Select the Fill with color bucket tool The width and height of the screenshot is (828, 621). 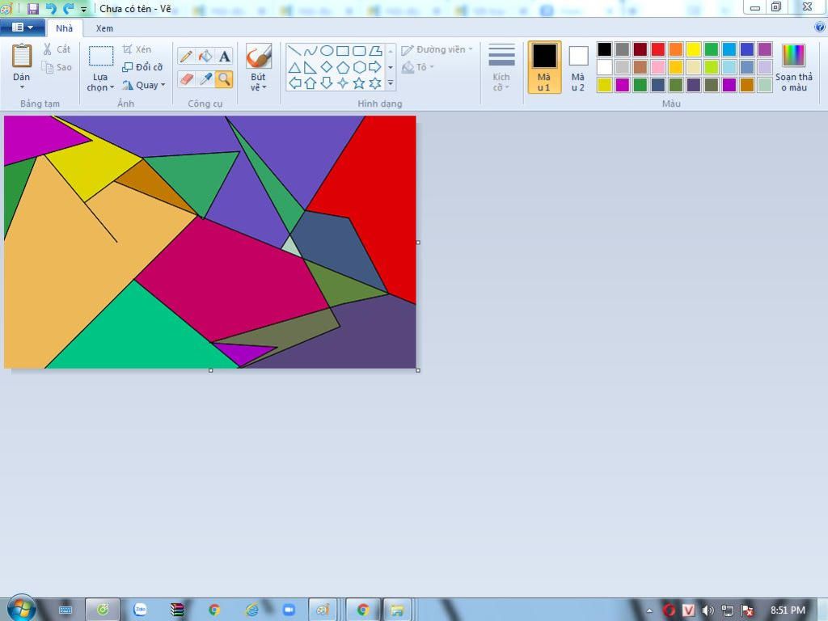[205, 56]
